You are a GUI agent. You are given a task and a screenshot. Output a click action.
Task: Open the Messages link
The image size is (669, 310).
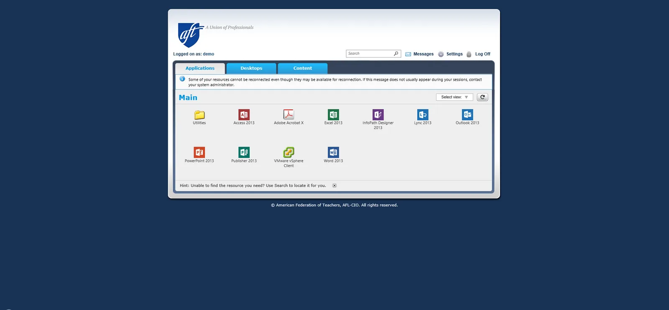(x=424, y=54)
